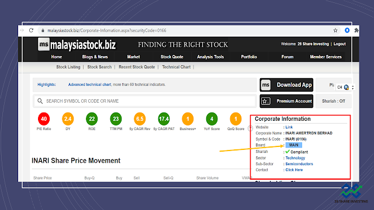Open the Forum menu
374x210 pixels.
coord(288,57)
